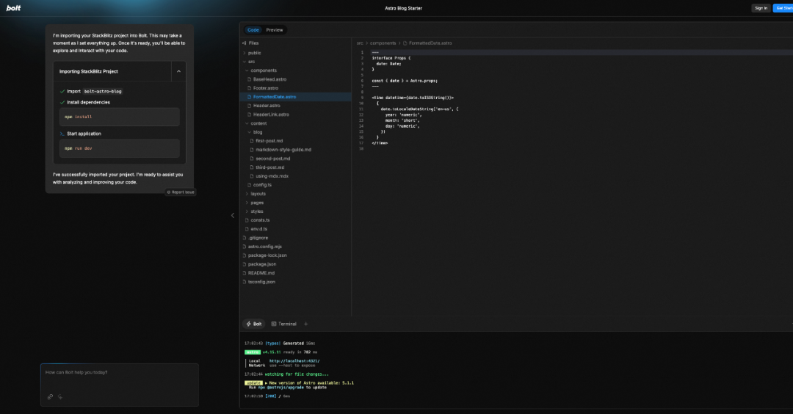Select the Terminal tab

point(283,324)
